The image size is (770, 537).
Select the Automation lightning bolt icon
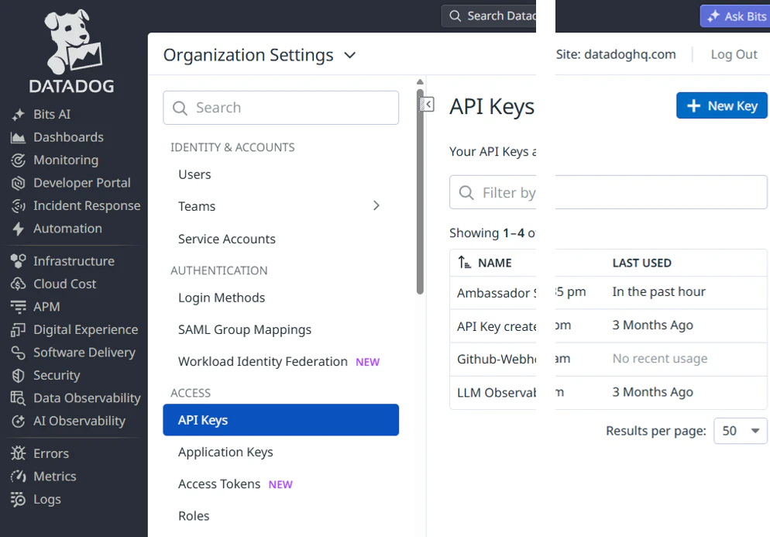(x=18, y=229)
